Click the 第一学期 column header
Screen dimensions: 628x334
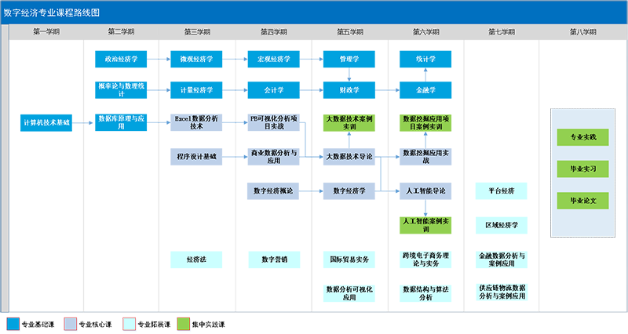[x=46, y=31]
